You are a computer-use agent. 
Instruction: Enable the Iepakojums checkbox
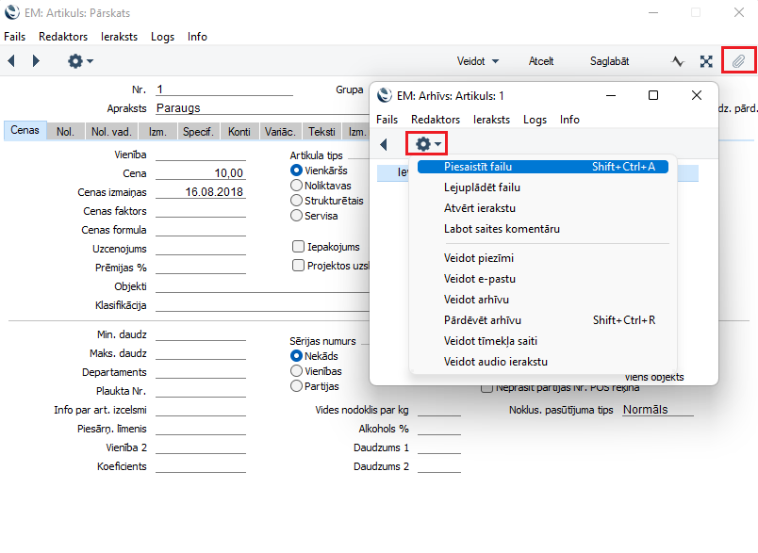click(298, 247)
